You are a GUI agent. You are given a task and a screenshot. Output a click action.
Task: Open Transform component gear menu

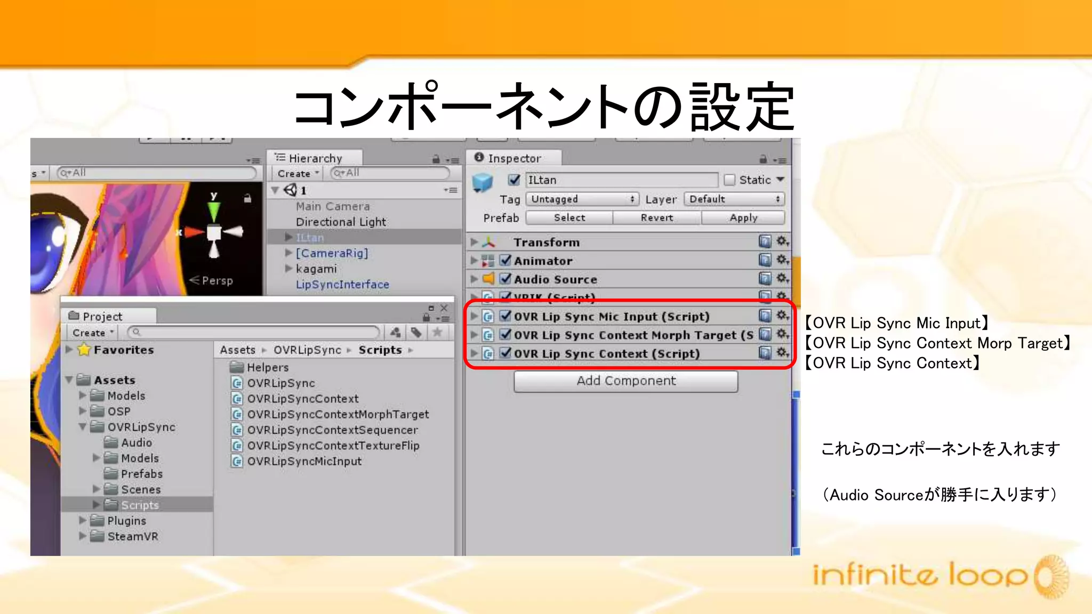pyautogui.click(x=782, y=241)
